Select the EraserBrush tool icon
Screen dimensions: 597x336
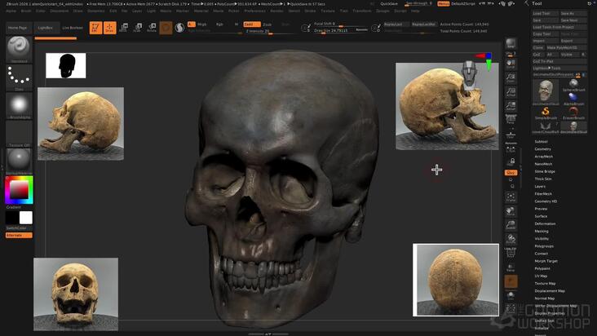tap(573, 113)
